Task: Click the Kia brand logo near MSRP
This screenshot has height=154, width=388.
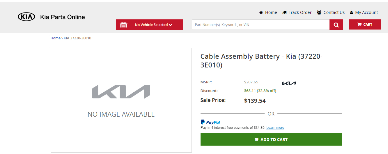Action: point(289,83)
